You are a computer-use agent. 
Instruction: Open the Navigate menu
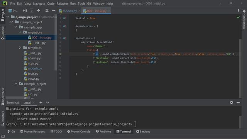click(39, 3)
